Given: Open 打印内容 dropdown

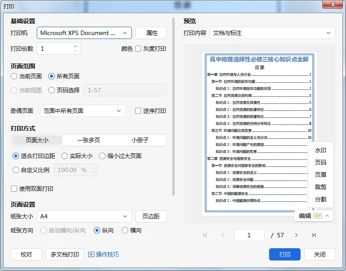Looking at the screenshot, I should click(x=273, y=33).
